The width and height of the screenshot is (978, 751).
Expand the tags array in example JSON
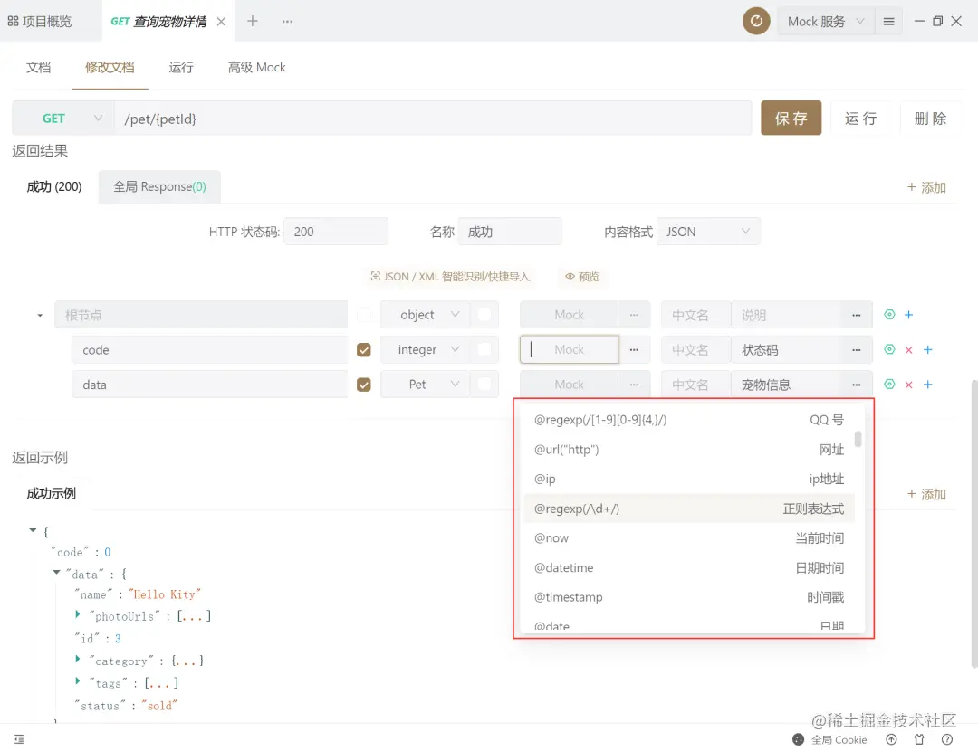click(x=78, y=681)
